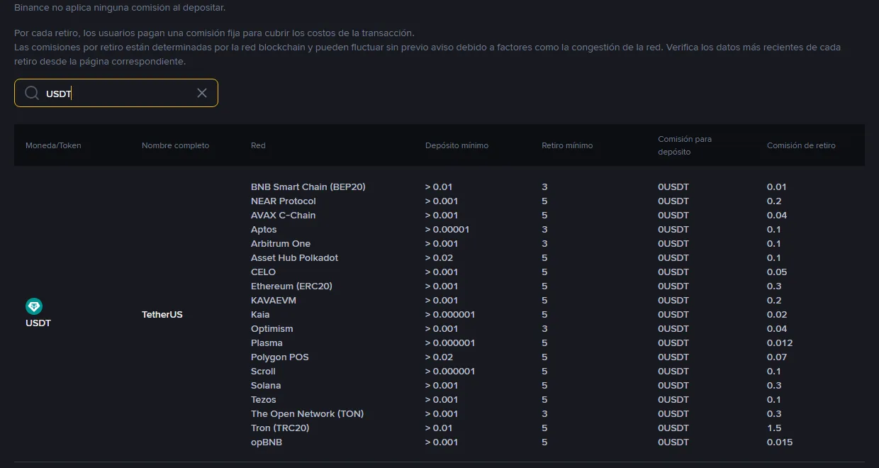Select the Plasma network row
Screen dimensions: 879x468
[x=267, y=343]
